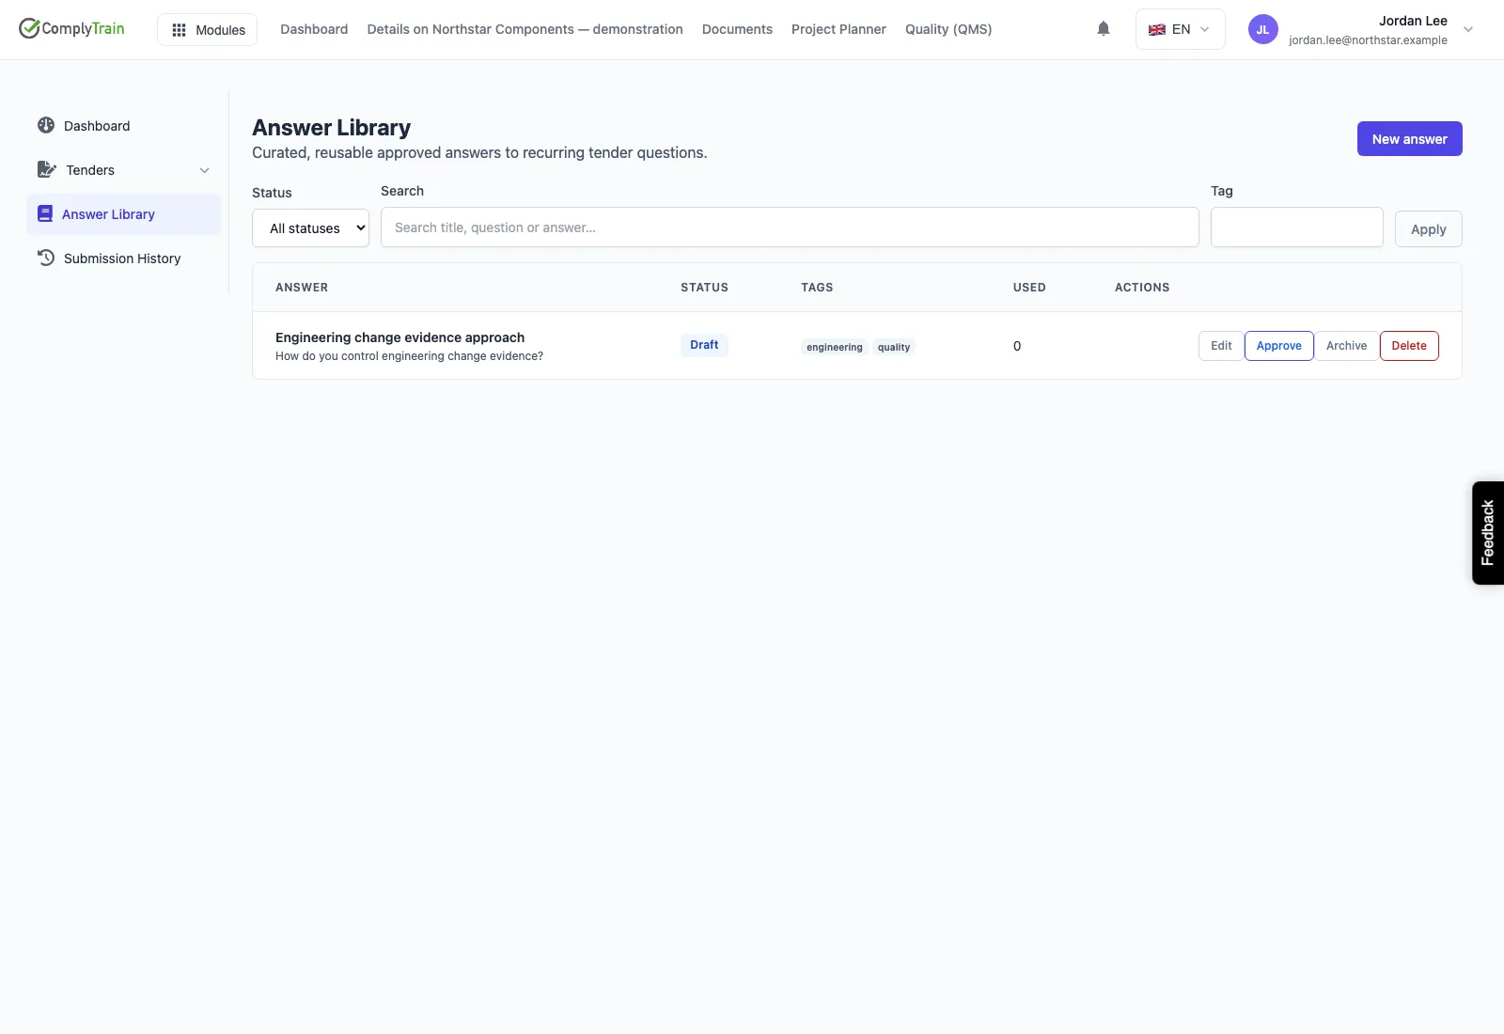
Task: Open the All statuses dropdown
Action: point(310,228)
